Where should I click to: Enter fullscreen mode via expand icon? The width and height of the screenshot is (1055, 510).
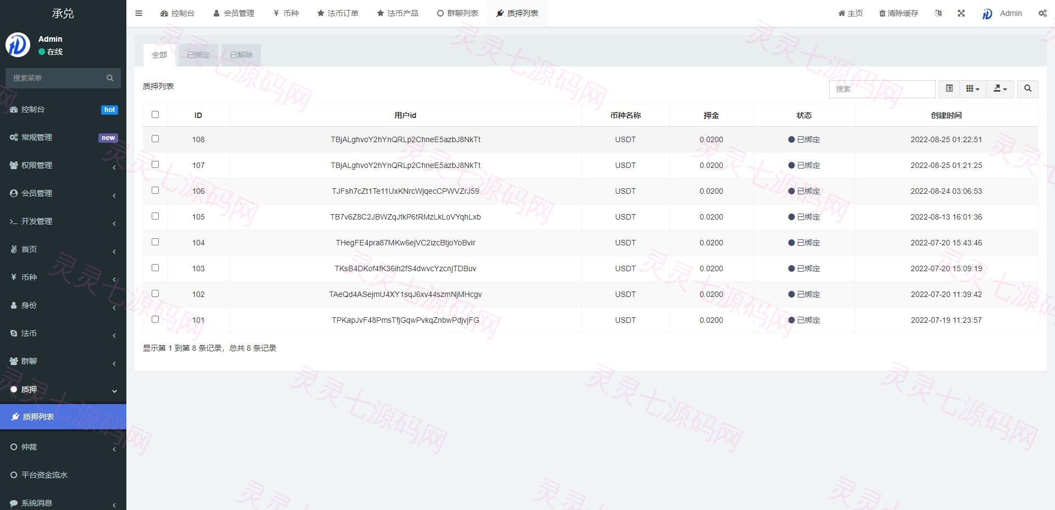(961, 13)
